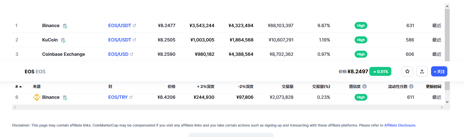The width and height of the screenshot is (464, 137).
Task: Click the info icon beside 置信度 header
Action: (x=364, y=86)
